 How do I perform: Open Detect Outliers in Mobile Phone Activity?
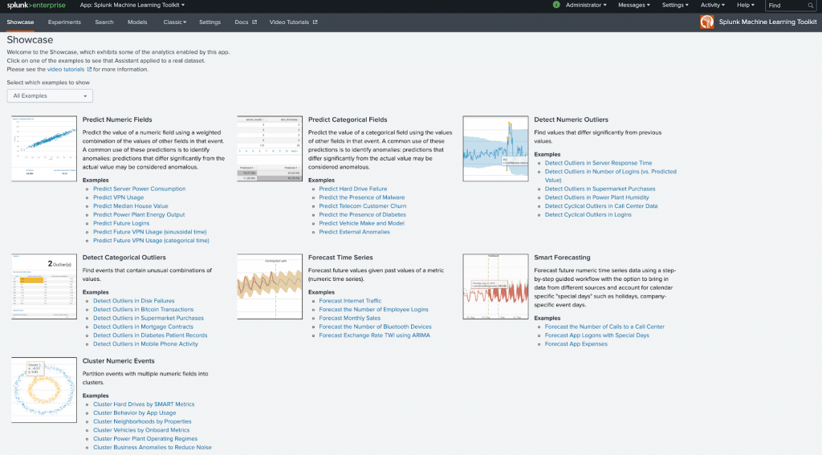[x=146, y=344]
